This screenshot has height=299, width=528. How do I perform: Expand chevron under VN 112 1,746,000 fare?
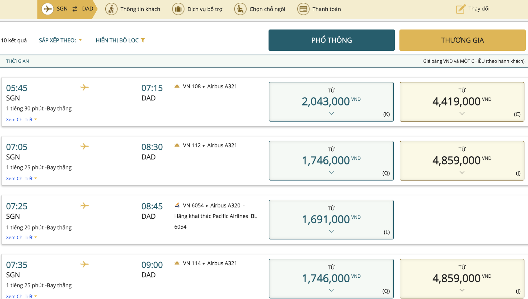coord(331,172)
